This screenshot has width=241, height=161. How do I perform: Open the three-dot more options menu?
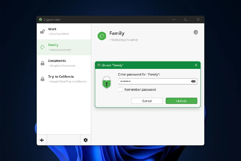click(196, 32)
